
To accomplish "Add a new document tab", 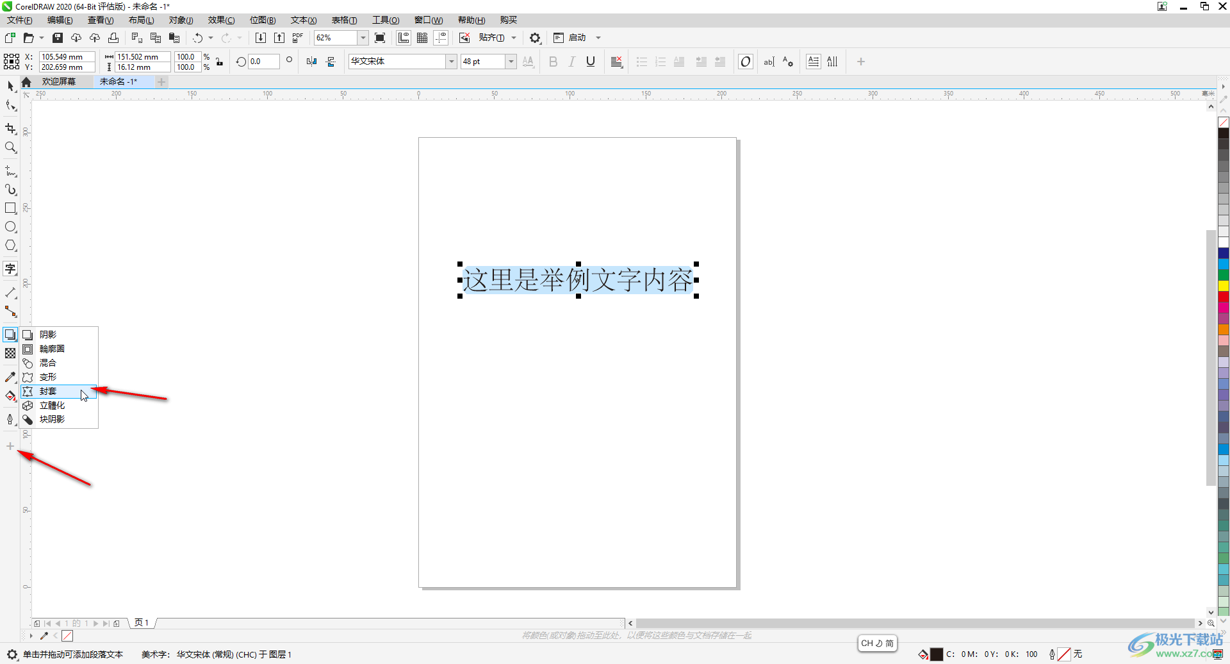I will pos(161,81).
